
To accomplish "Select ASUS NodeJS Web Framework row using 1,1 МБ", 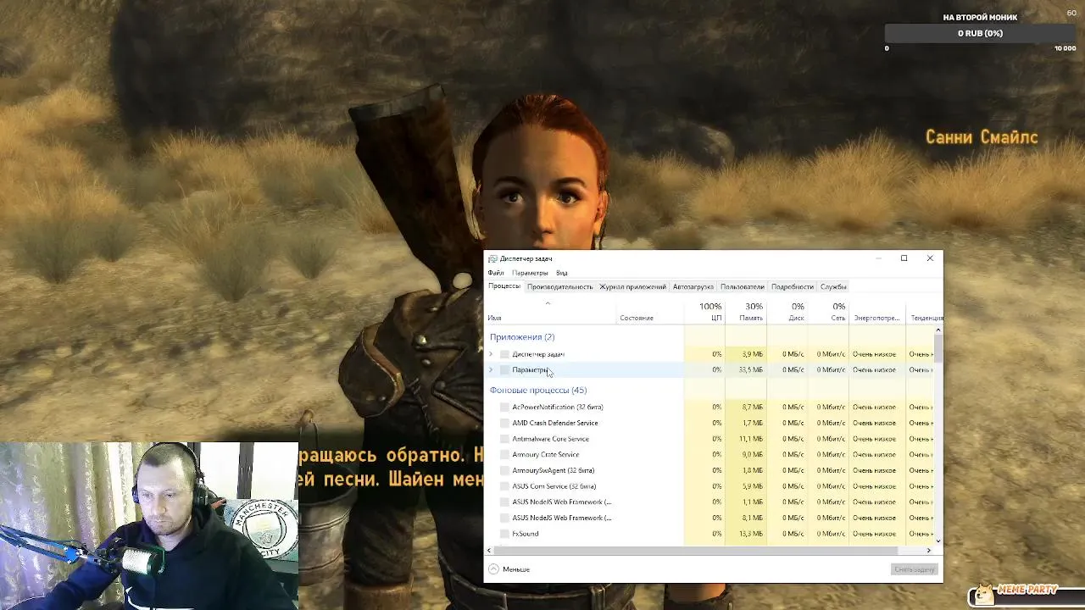I will coord(710,502).
